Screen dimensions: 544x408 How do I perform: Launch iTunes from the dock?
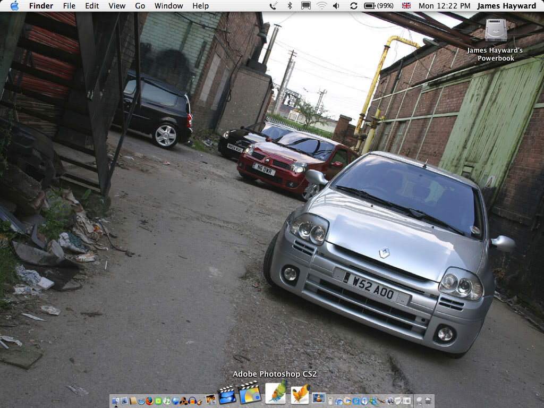tap(167, 401)
